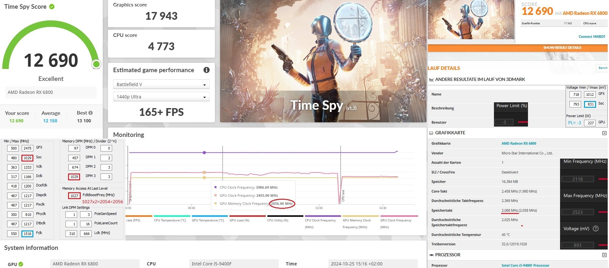609x268 pixels.
Task: Click the FclkBoostFreq field 1027
Action: pyautogui.click(x=74, y=196)
